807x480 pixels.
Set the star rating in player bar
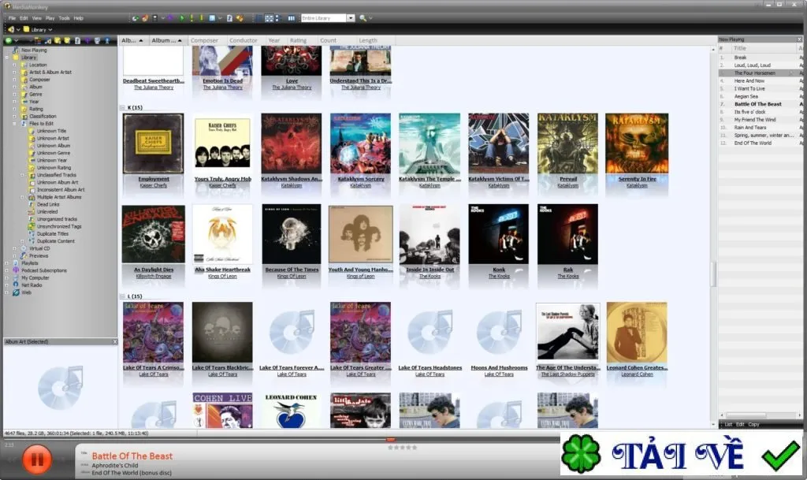(403, 448)
